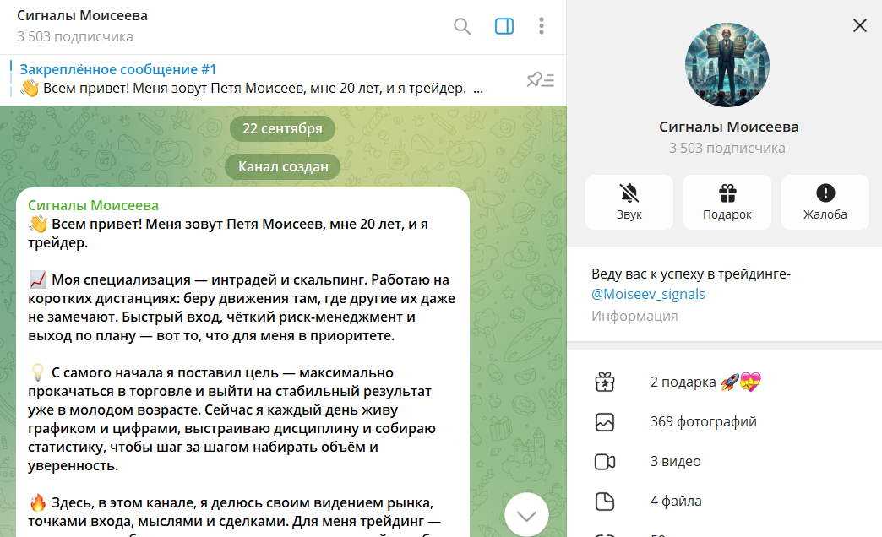The image size is (882, 537).
Task: Click the video camera icon for 3 видео
Action: pyautogui.click(x=604, y=462)
